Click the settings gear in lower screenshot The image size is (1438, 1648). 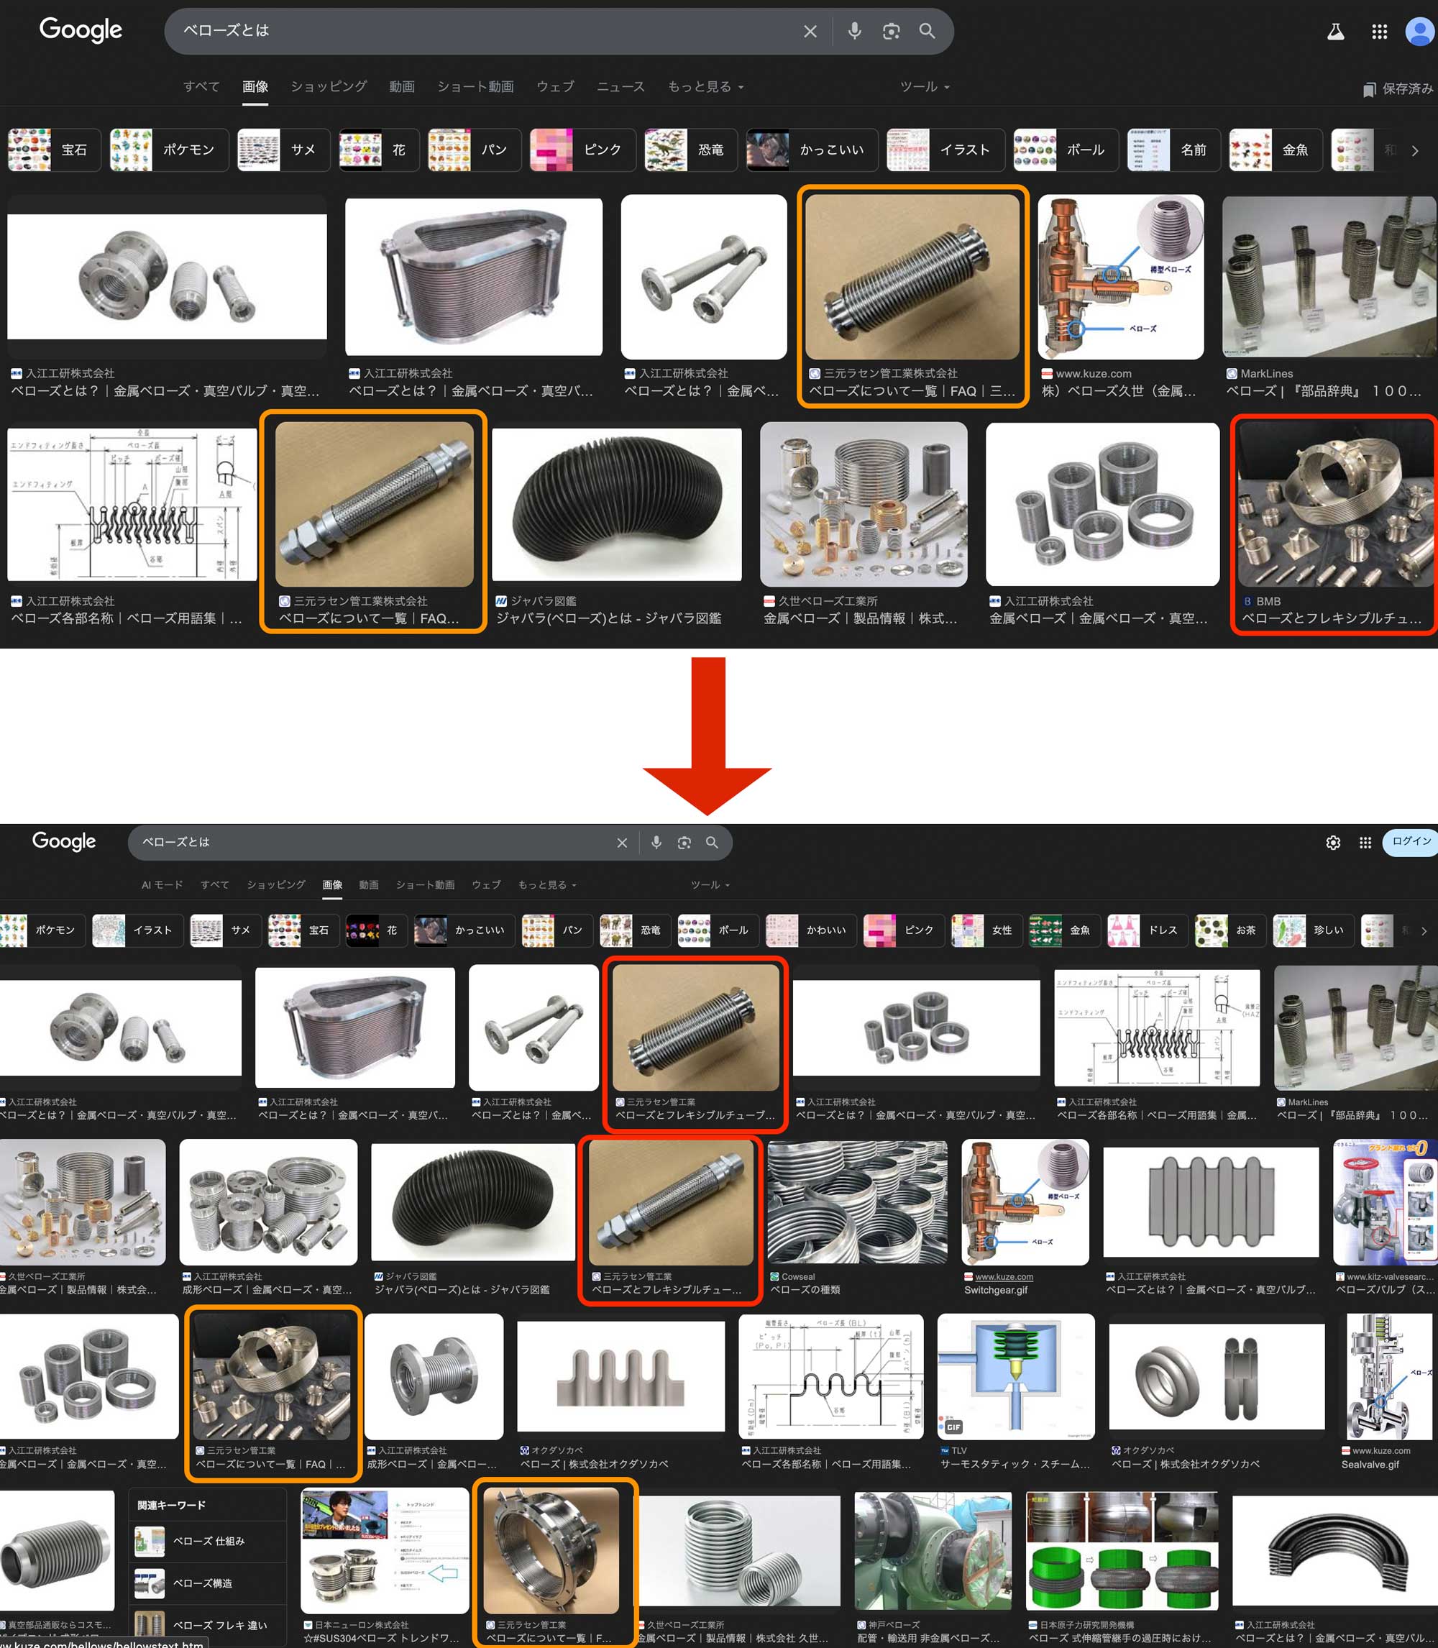tap(1333, 843)
